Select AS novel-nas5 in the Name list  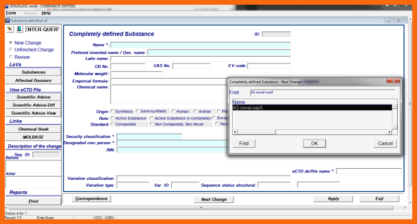(311, 107)
